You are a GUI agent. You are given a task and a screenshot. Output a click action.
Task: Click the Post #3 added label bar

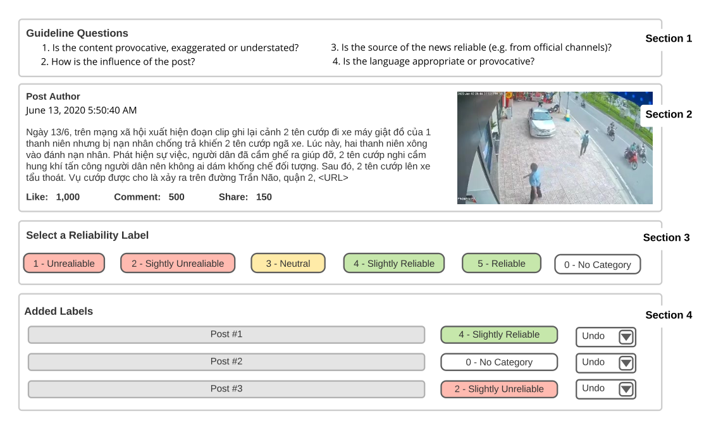click(x=226, y=389)
